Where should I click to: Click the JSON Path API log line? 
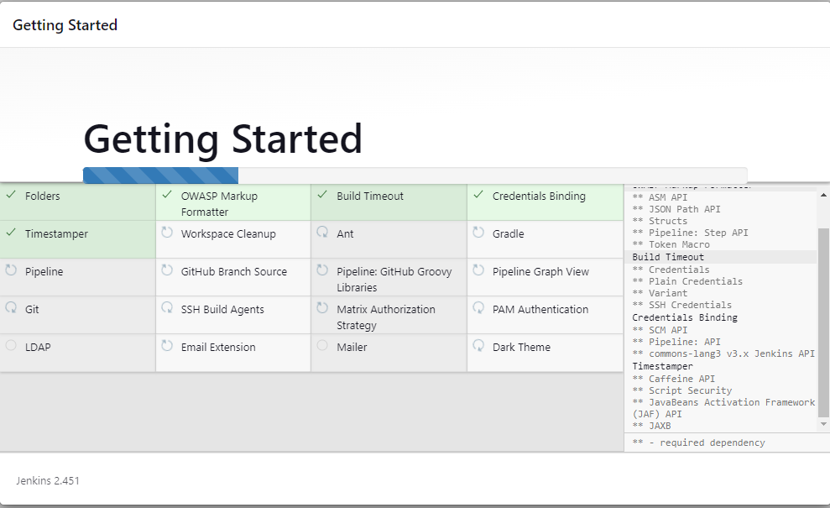point(676,209)
